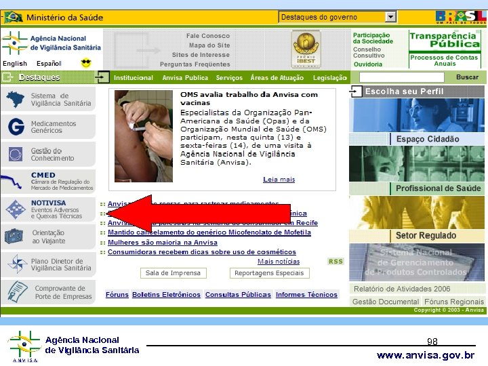This screenshot has height=366, width=488.
Task: Open Mapa do Site
Action: [209, 45]
